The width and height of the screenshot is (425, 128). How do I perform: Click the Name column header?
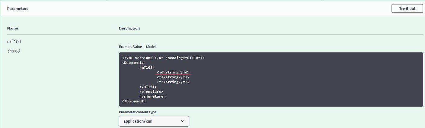tap(13, 28)
